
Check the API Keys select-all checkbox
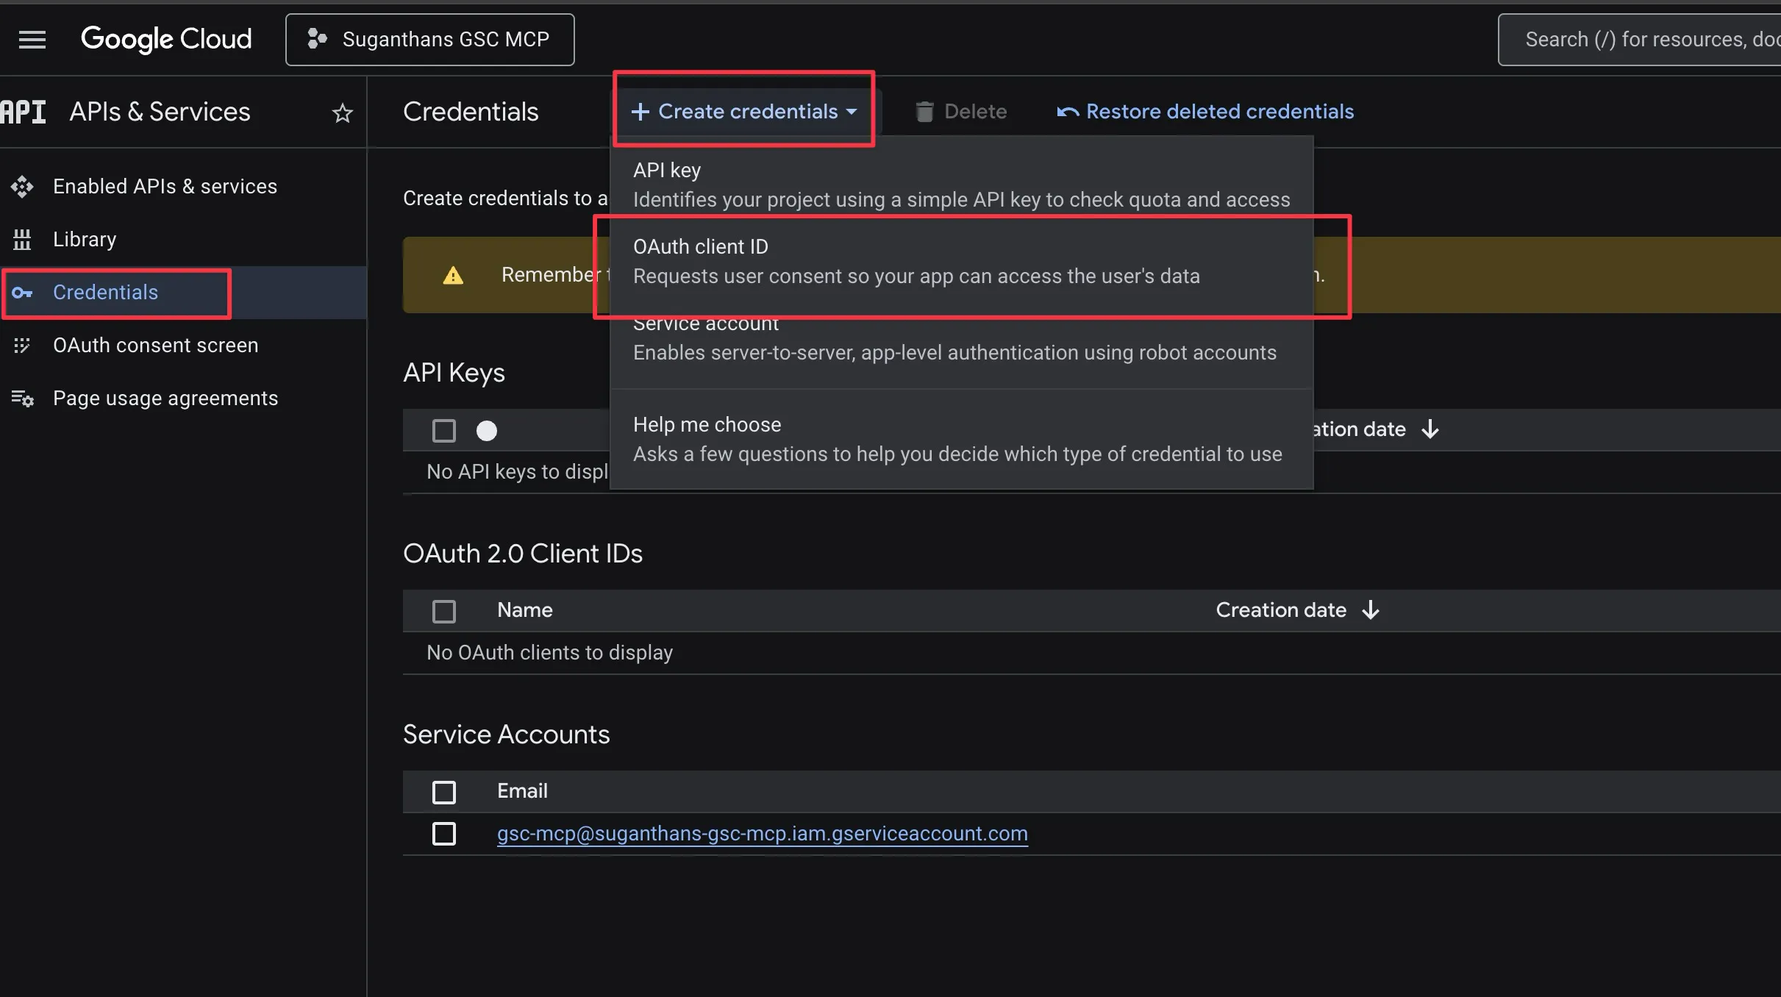(x=443, y=430)
